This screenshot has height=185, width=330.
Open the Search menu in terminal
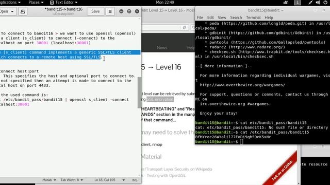pyautogui.click(x=236, y=17)
